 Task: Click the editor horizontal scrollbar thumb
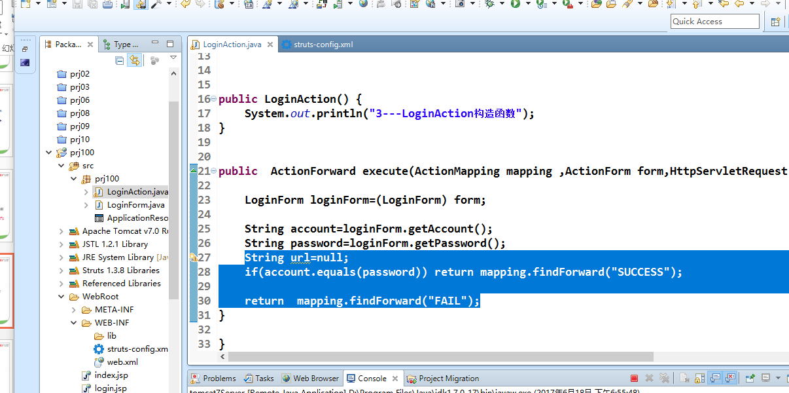pyautogui.click(x=441, y=357)
